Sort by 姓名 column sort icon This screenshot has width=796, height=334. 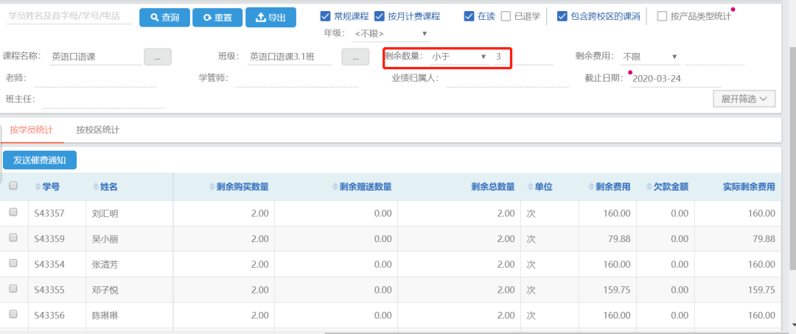tap(96, 187)
